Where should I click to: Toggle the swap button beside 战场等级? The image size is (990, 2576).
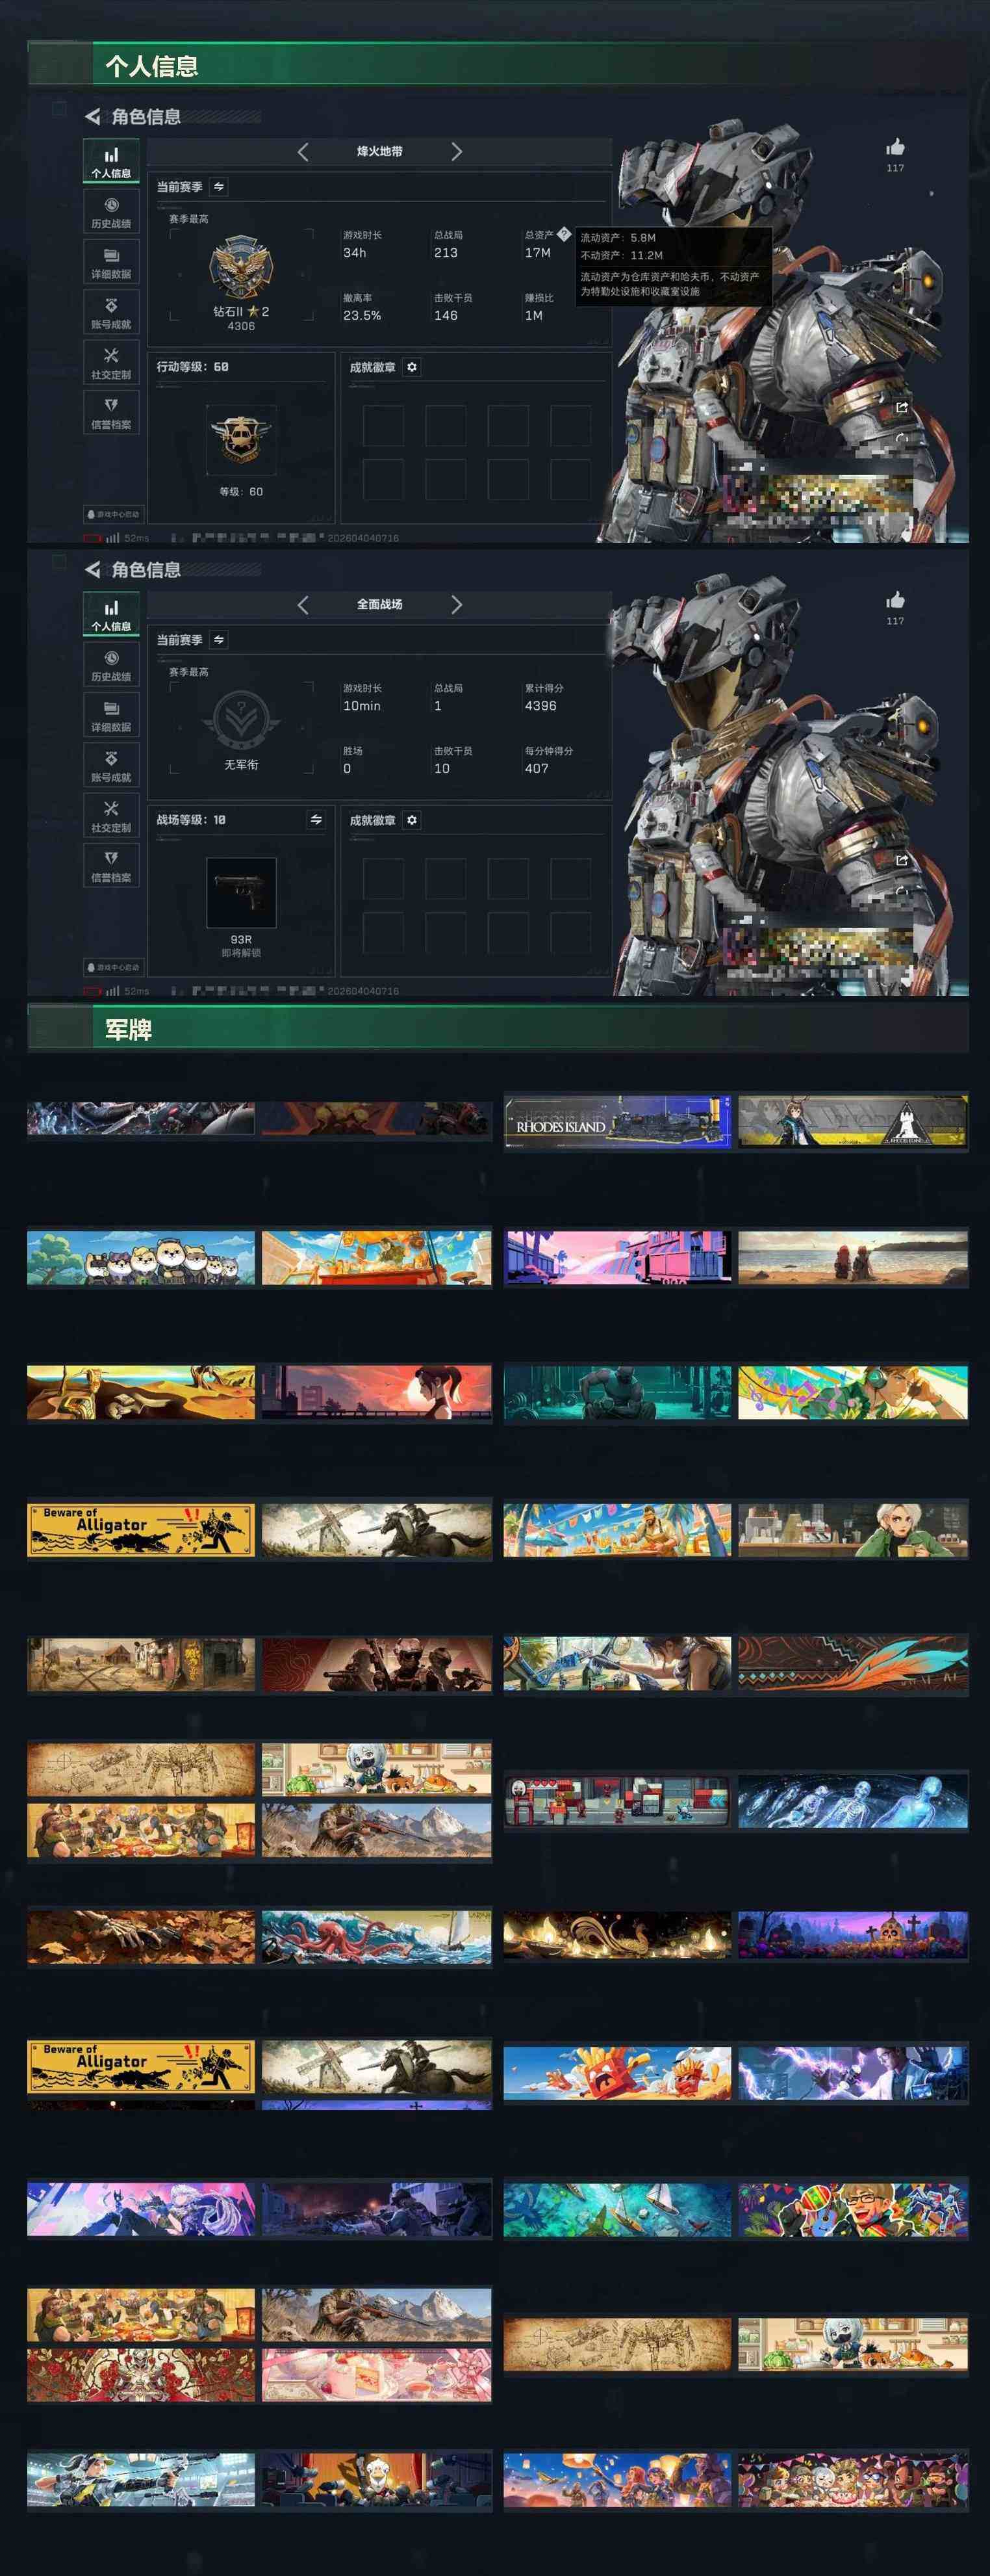[316, 820]
